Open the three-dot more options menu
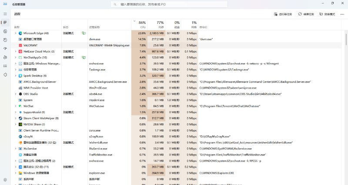348x185 pixels. point(342,14)
